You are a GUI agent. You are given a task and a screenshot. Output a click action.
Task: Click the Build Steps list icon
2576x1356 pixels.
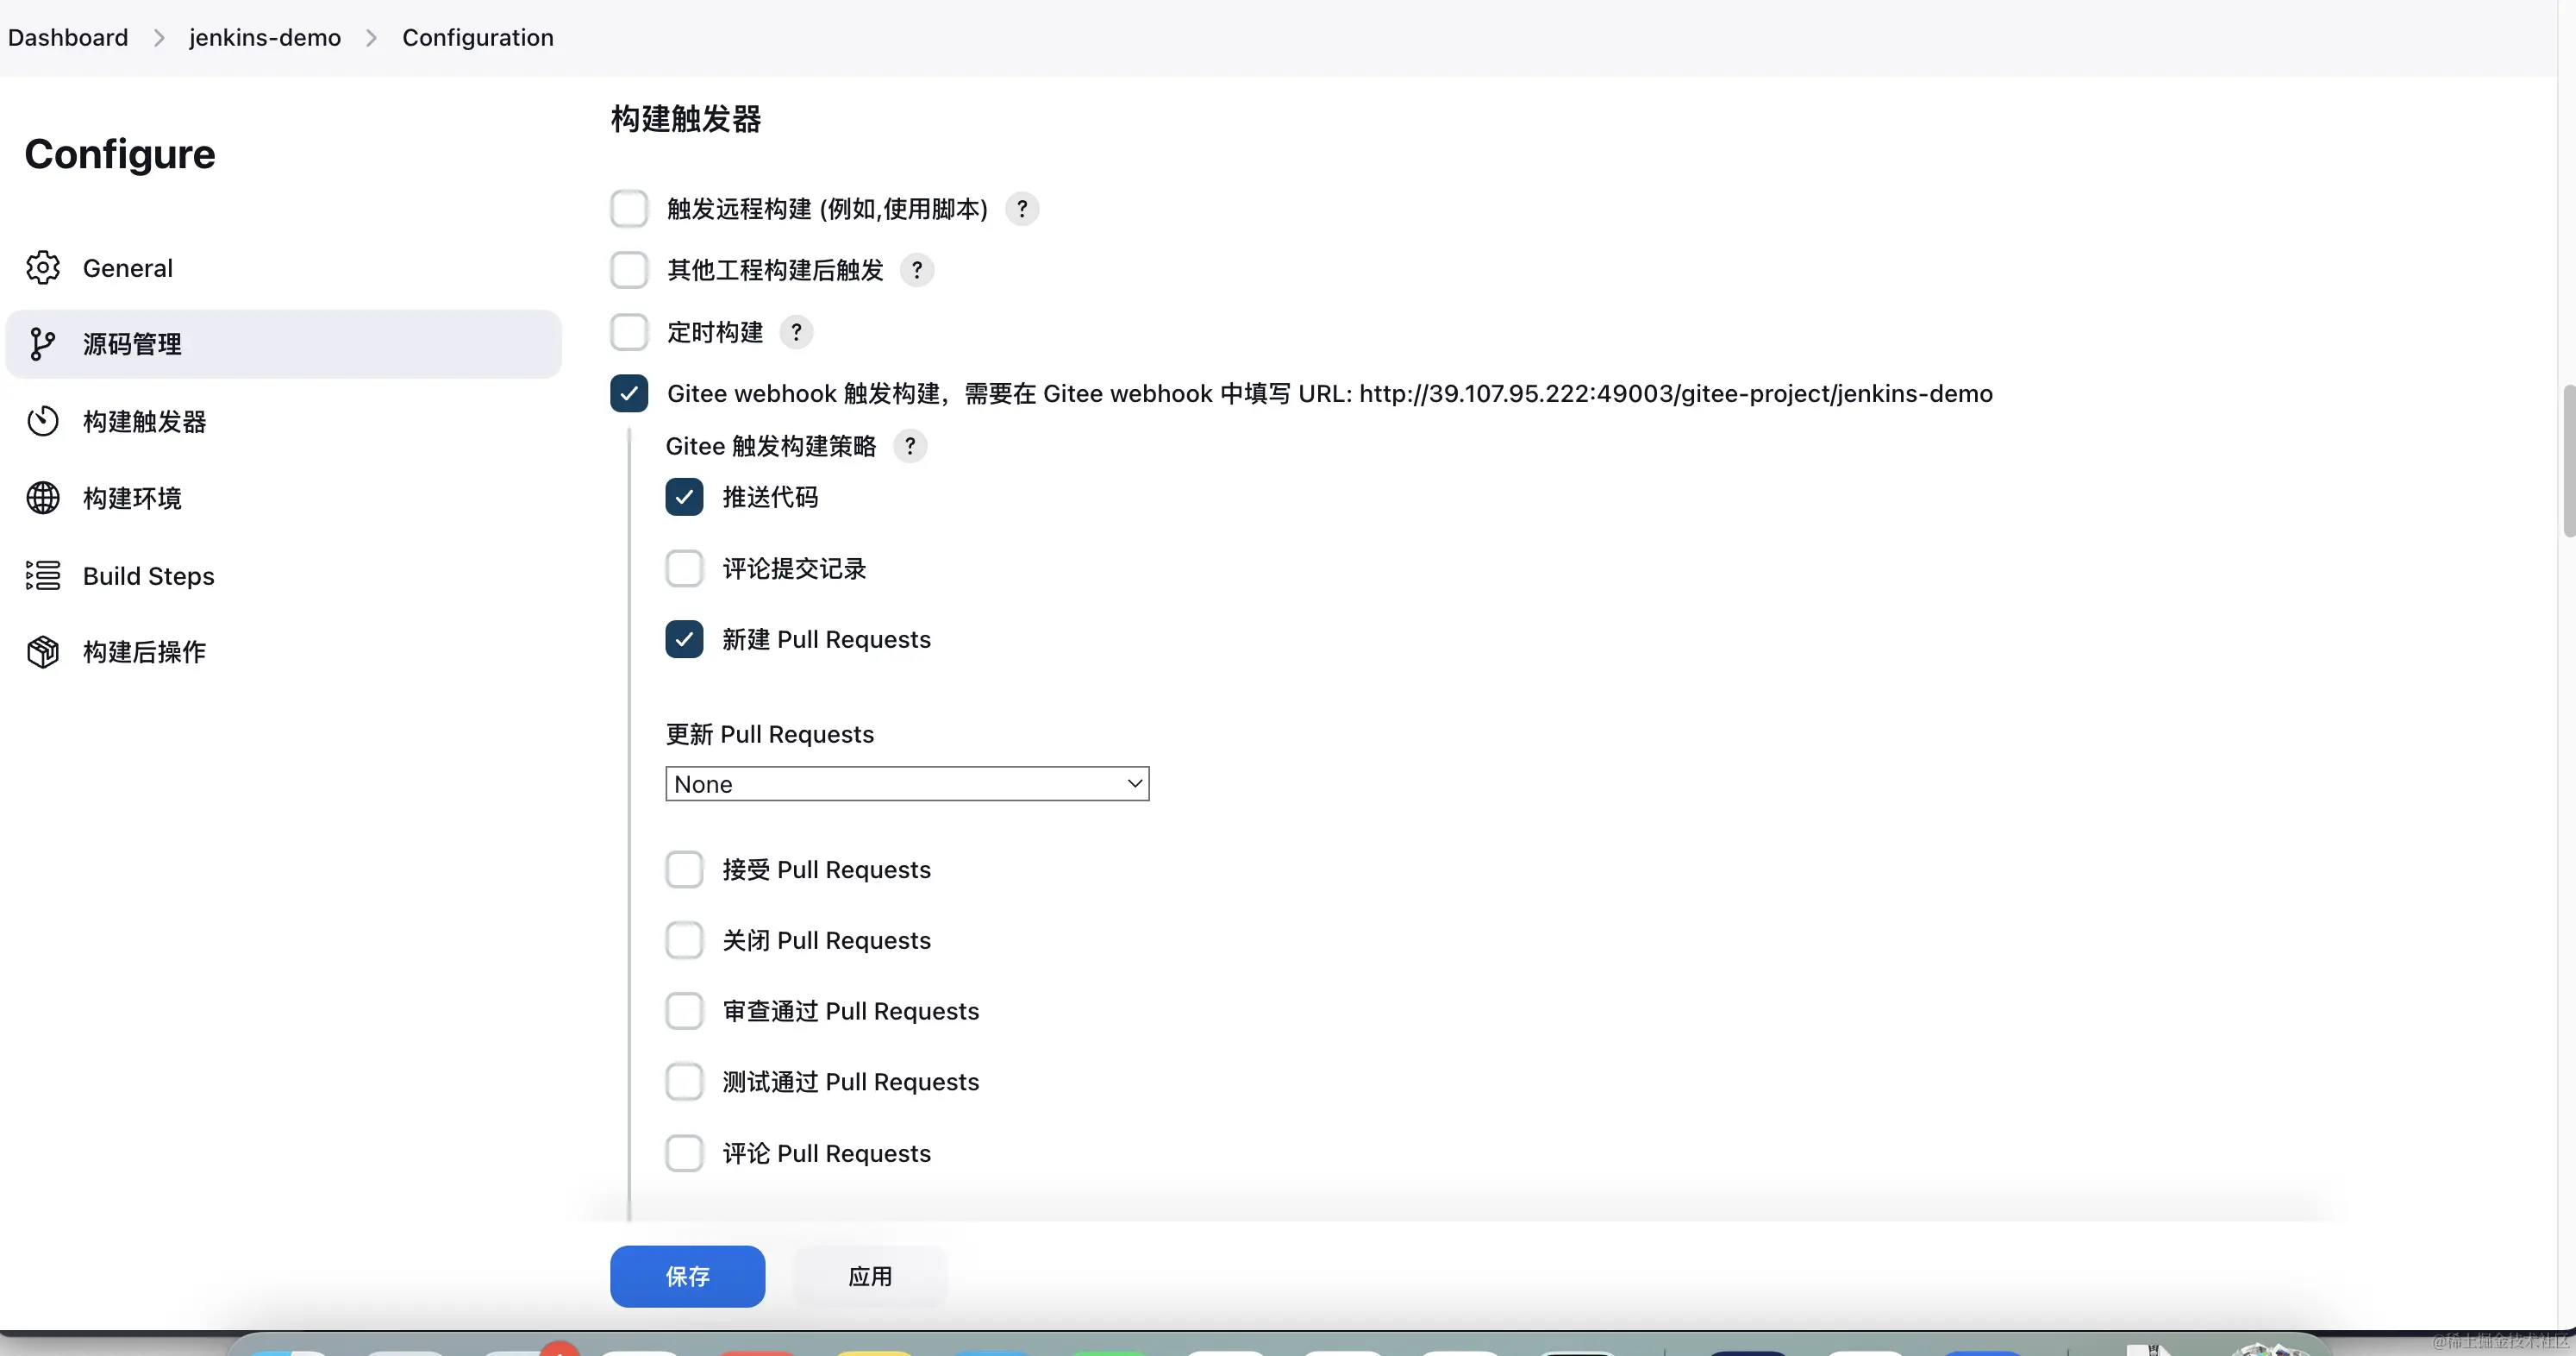click(x=43, y=575)
